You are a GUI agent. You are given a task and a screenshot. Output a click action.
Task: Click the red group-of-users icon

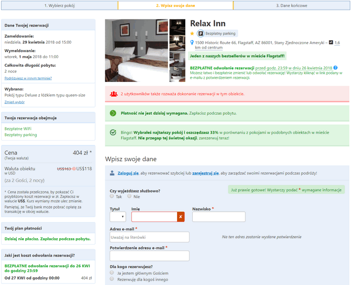tap(114, 94)
